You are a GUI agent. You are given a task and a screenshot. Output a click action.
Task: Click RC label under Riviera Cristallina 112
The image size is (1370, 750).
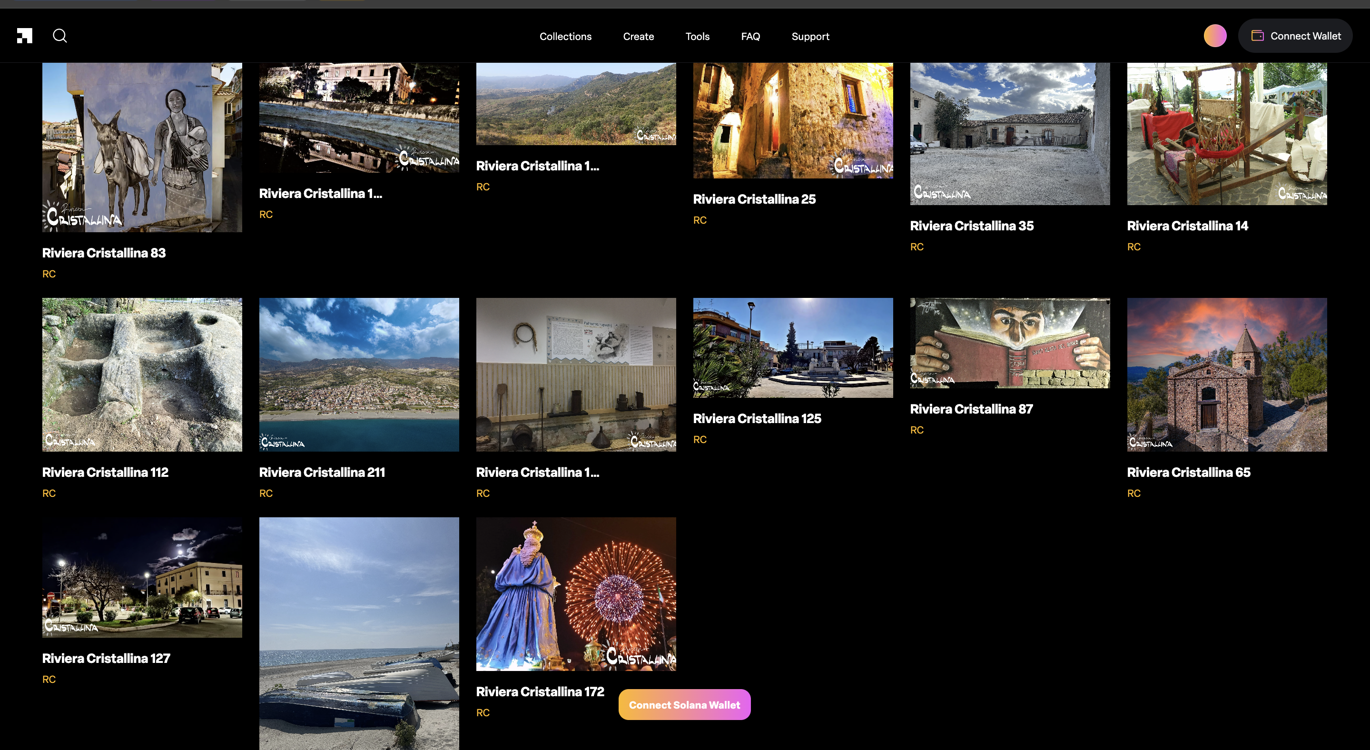pyautogui.click(x=49, y=493)
